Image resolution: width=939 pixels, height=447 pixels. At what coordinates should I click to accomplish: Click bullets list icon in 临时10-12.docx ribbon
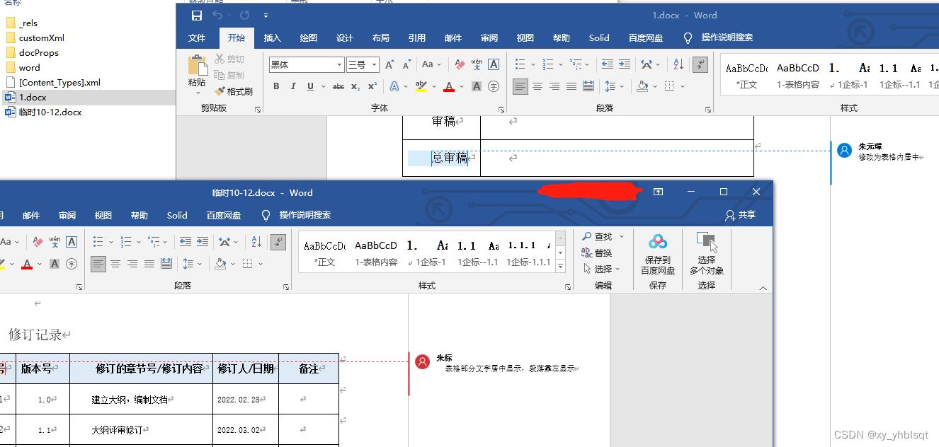[98, 242]
